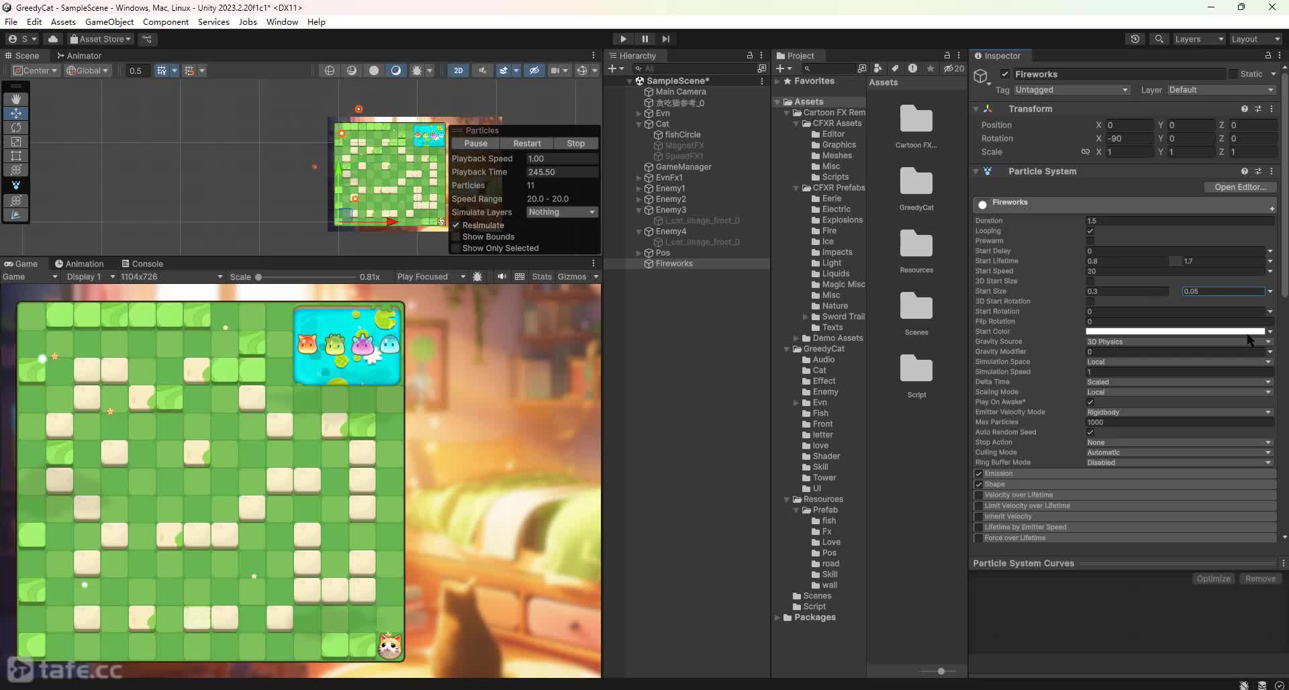
Task: Lock the Inspector panel
Action: [1268, 56]
